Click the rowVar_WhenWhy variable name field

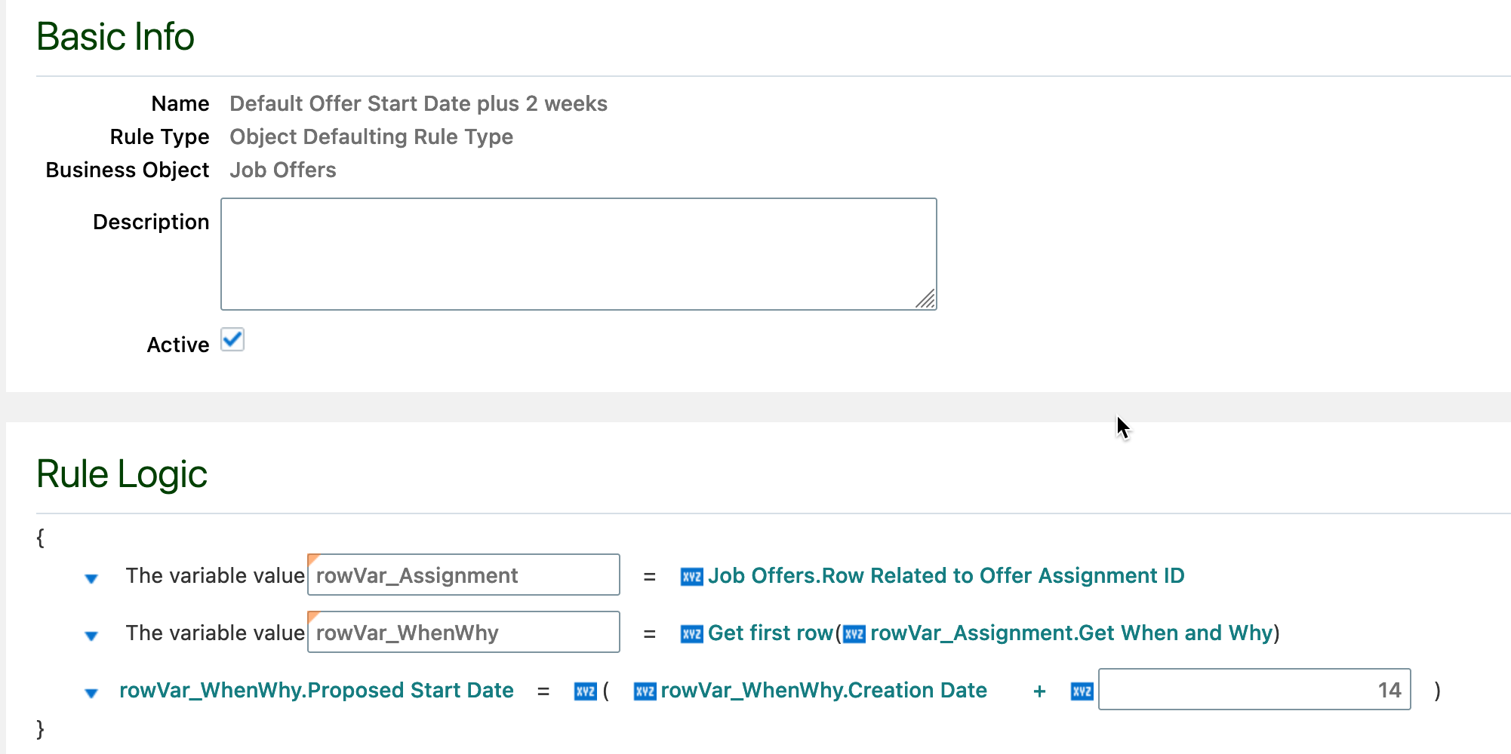click(463, 633)
